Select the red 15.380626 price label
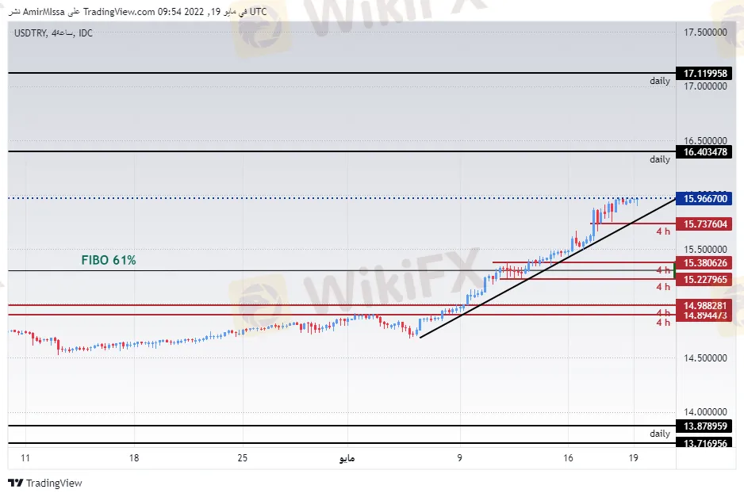This screenshot has width=744, height=497. click(x=704, y=262)
